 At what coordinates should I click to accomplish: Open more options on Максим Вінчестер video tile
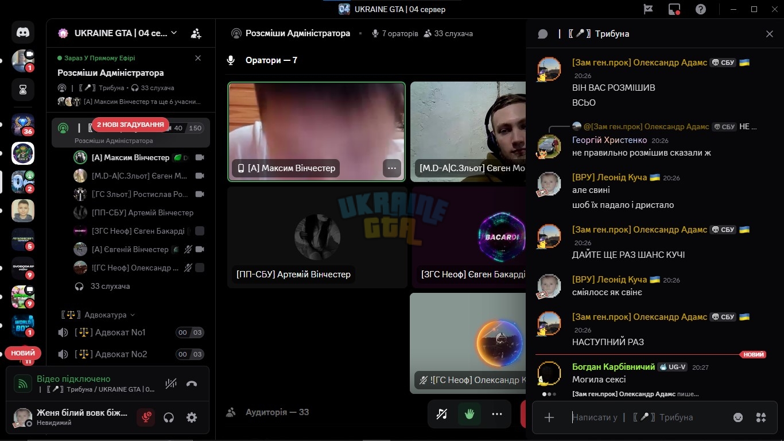[392, 168]
